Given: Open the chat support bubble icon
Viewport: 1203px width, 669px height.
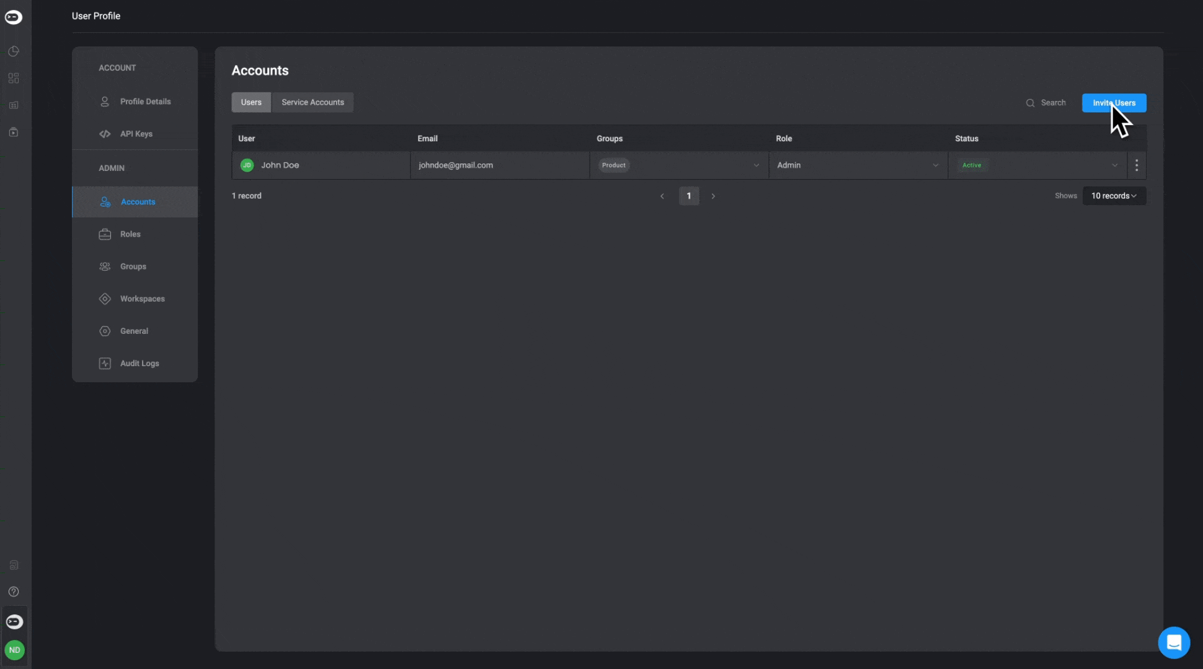Looking at the screenshot, I should click(x=1173, y=642).
